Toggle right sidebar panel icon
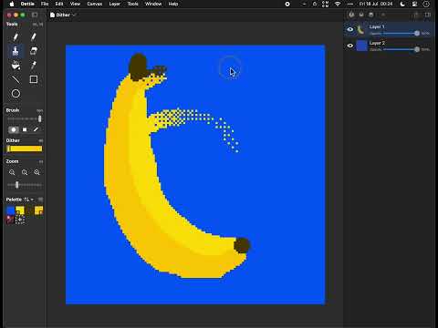Image resolution: width=438 pixels, height=328 pixels. click(428, 15)
